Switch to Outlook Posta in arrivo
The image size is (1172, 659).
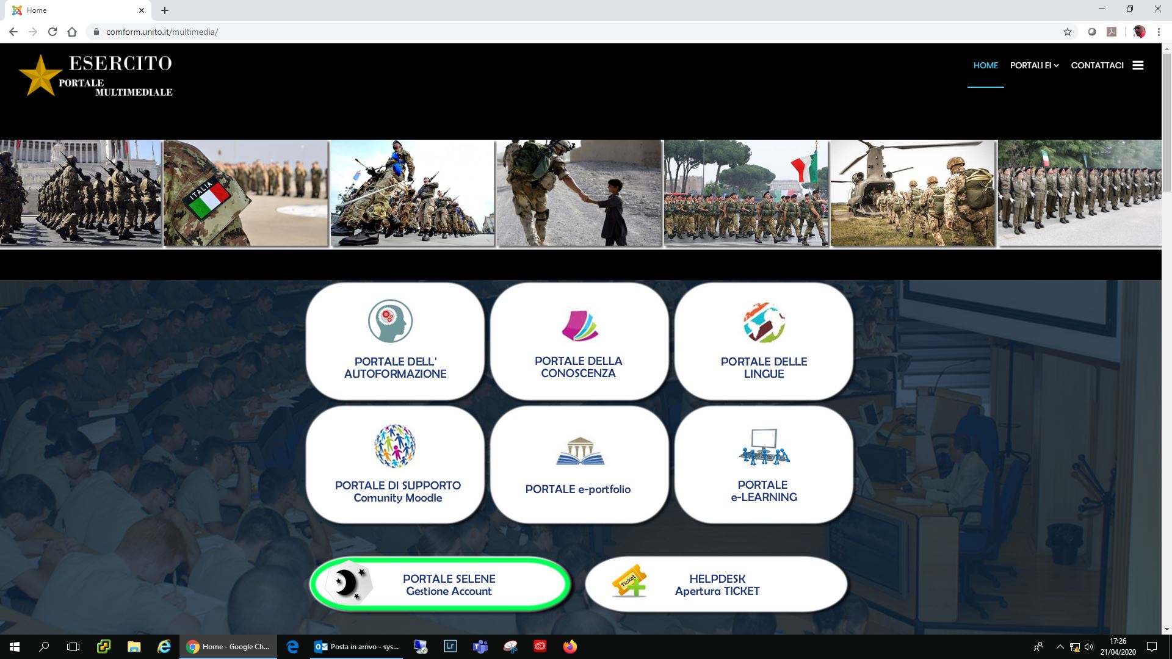click(356, 647)
